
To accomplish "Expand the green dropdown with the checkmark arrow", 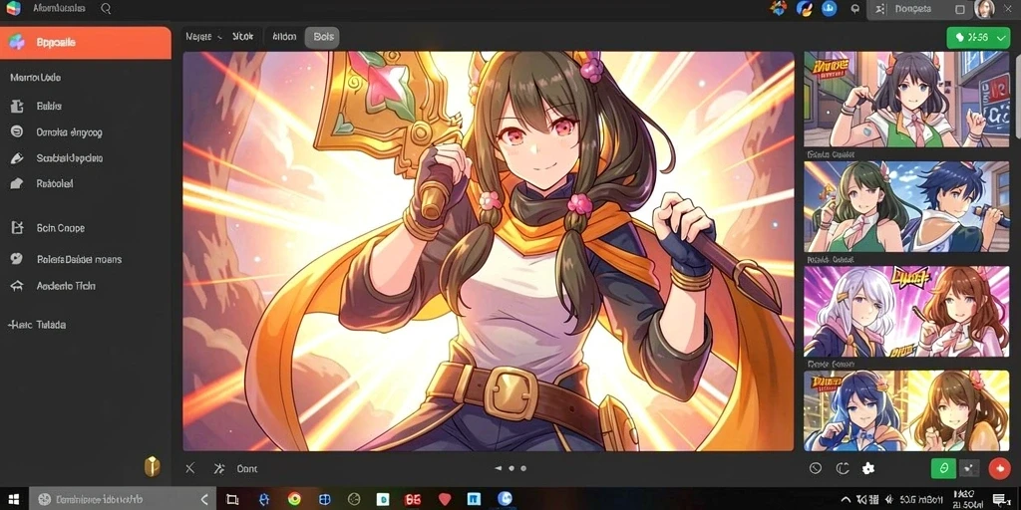I will click(x=978, y=38).
